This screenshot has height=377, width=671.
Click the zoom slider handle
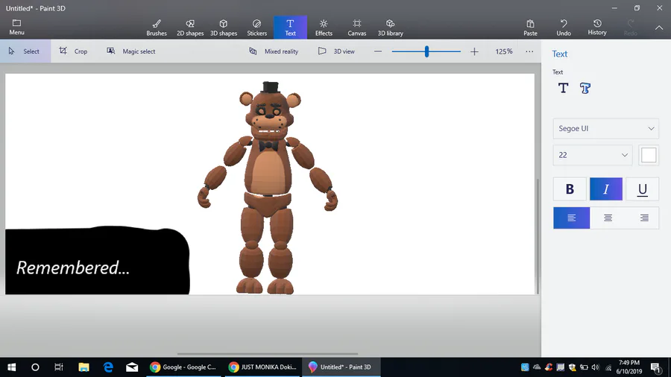click(426, 51)
